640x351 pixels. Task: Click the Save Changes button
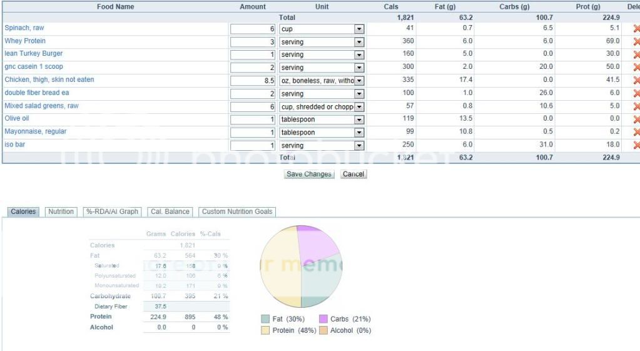pos(309,174)
